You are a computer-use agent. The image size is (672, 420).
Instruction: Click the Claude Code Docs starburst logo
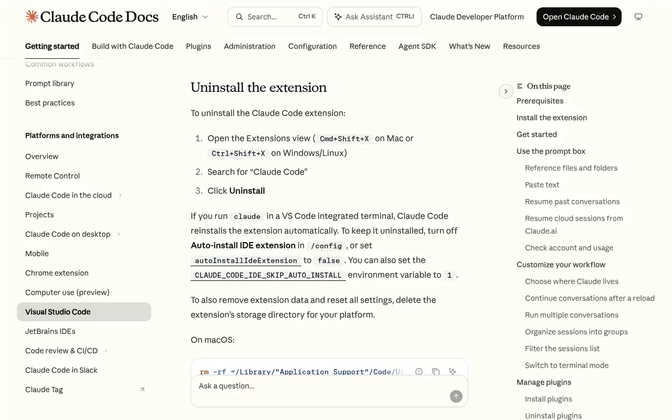pos(31,17)
